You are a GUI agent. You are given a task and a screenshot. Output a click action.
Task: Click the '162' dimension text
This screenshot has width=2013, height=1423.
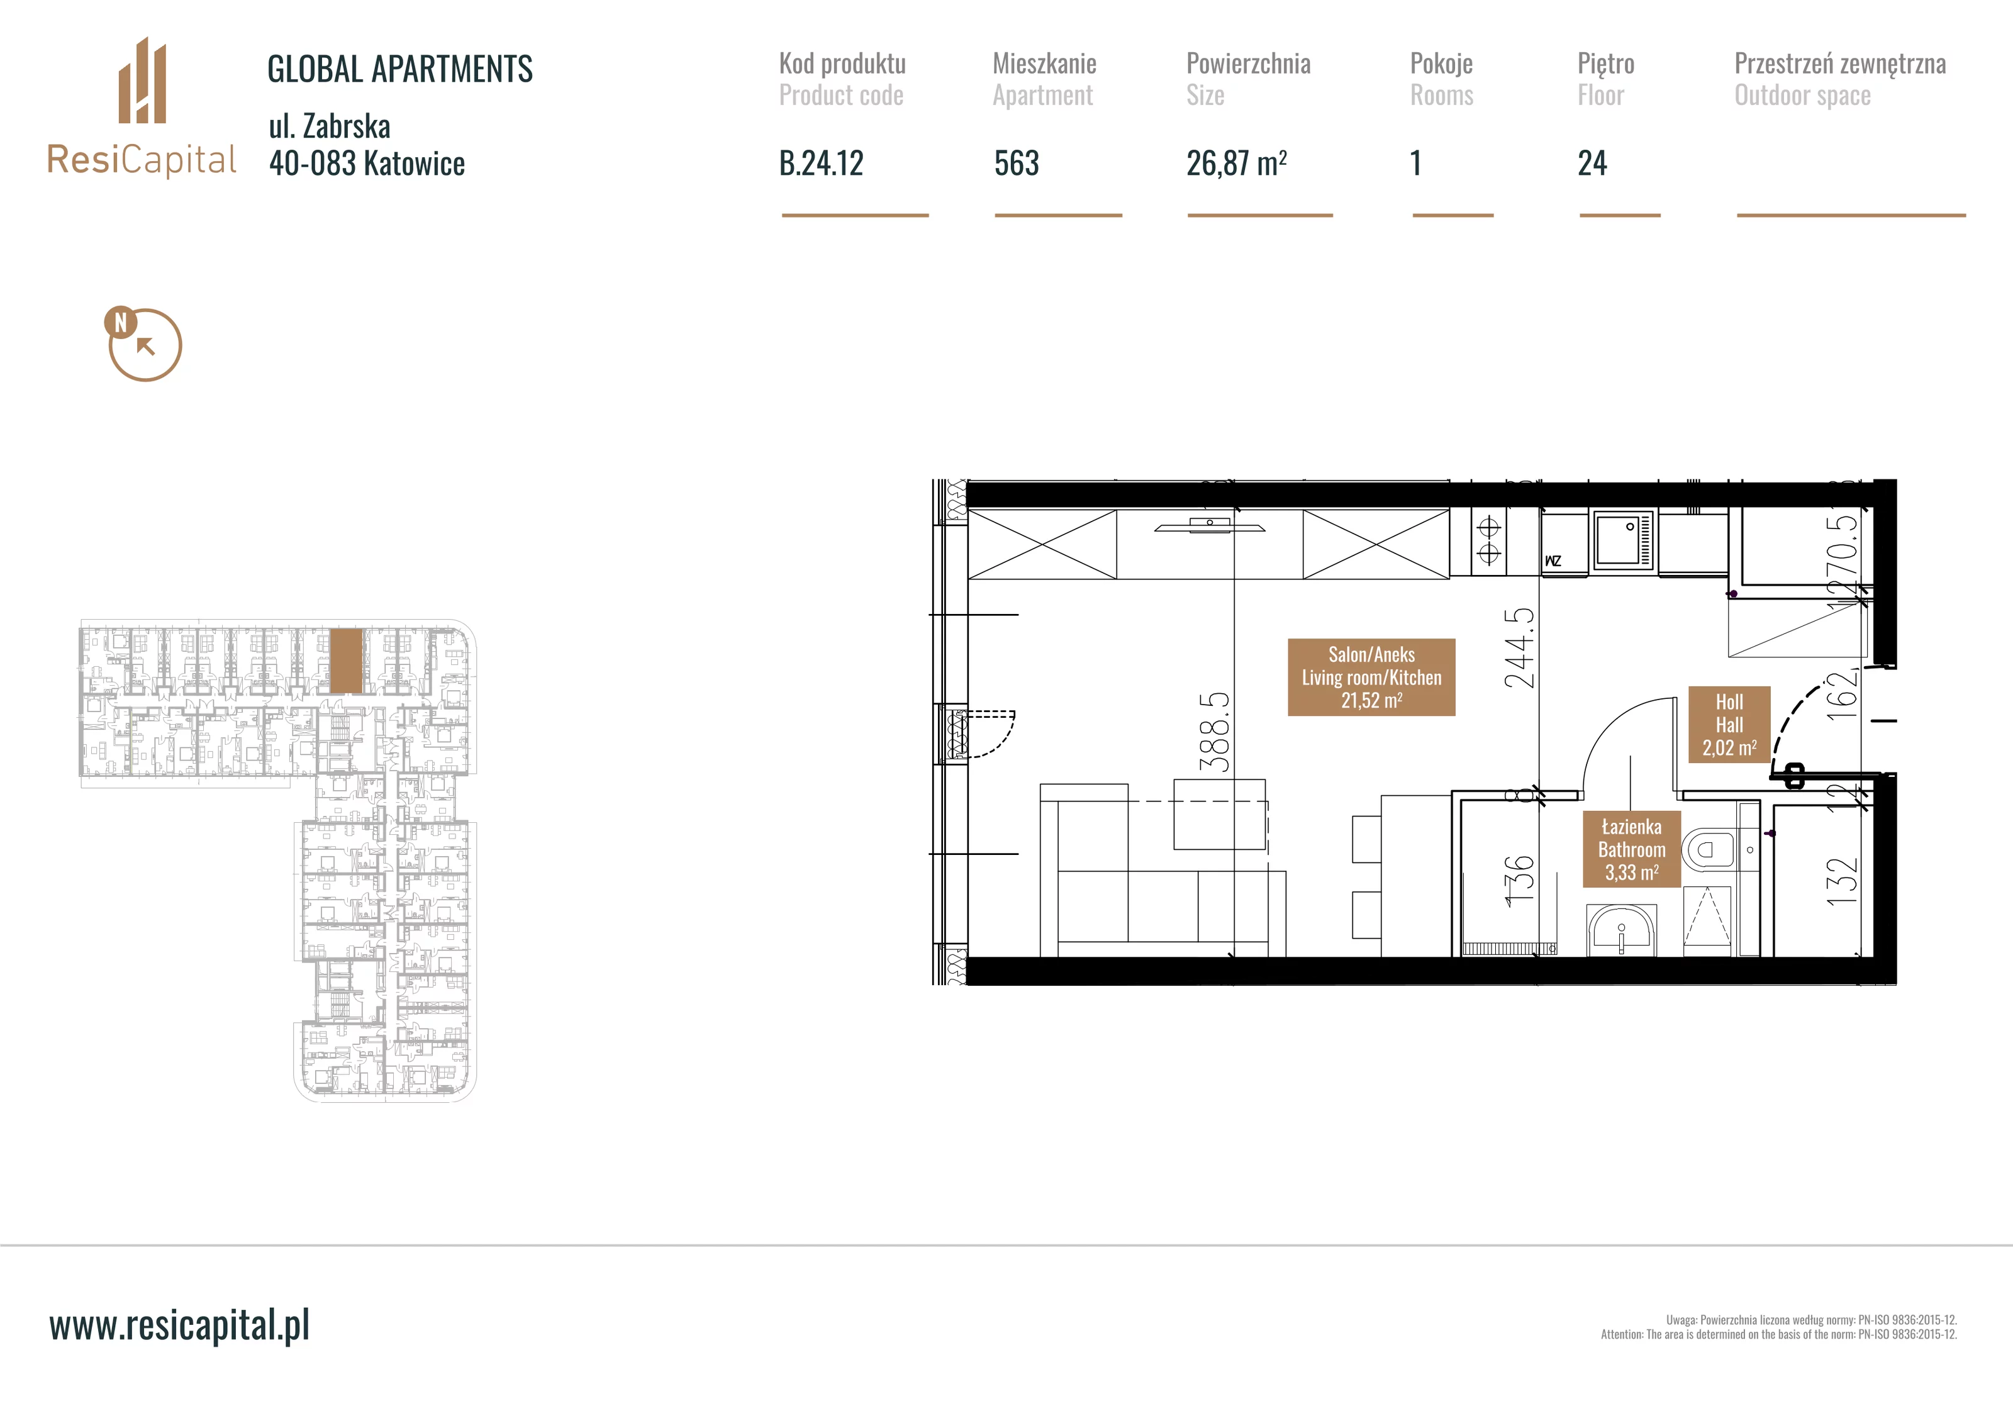(1842, 698)
